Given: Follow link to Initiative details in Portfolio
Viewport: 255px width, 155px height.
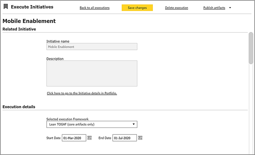Looking at the screenshot, I should (82, 93).
